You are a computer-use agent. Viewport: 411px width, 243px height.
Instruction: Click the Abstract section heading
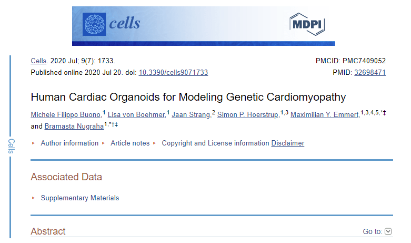click(48, 231)
